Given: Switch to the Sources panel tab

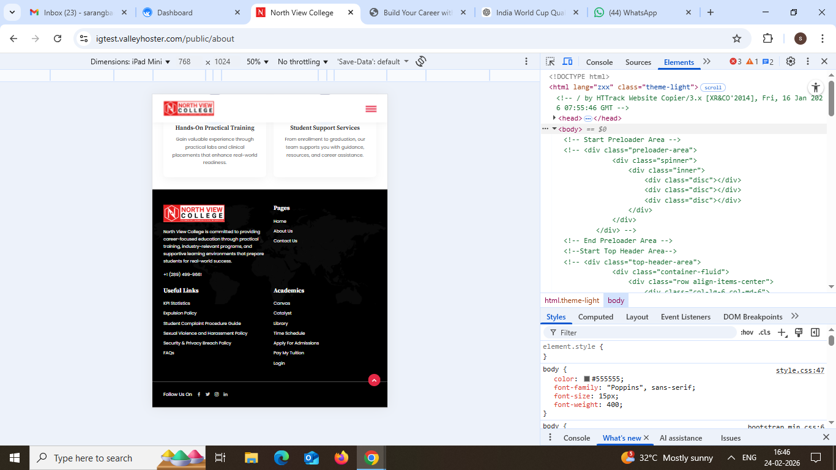Looking at the screenshot, I should pyautogui.click(x=638, y=62).
